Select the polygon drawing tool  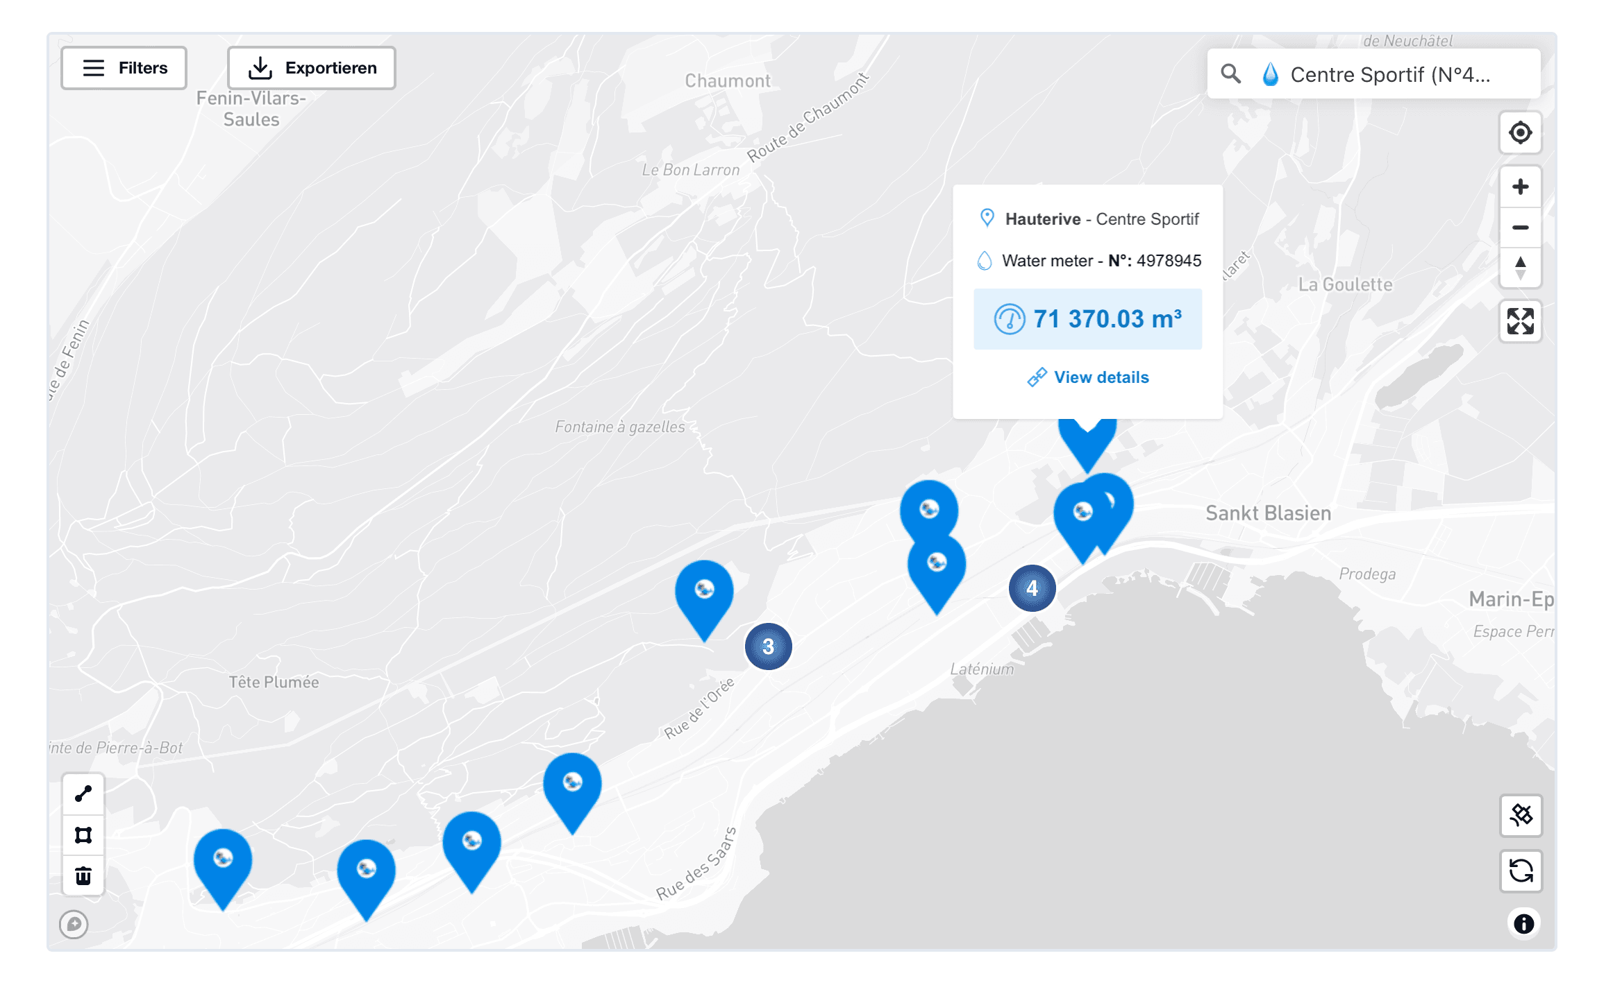[x=83, y=834]
